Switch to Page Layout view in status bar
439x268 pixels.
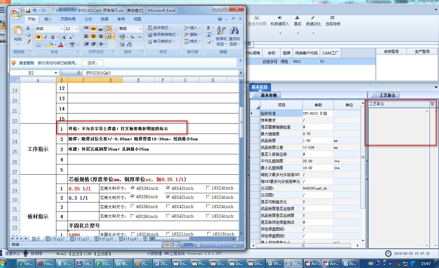(x=172, y=245)
